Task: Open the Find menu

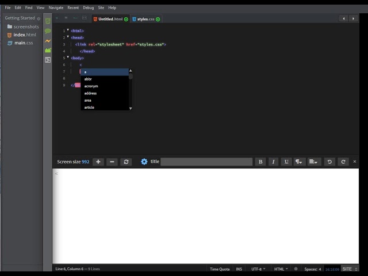Action: (29, 7)
